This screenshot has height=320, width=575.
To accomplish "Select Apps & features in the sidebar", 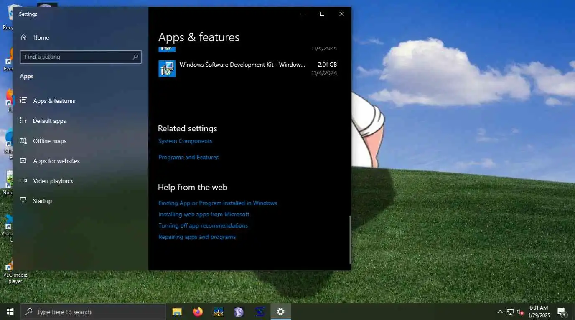I will [x=81, y=101].
